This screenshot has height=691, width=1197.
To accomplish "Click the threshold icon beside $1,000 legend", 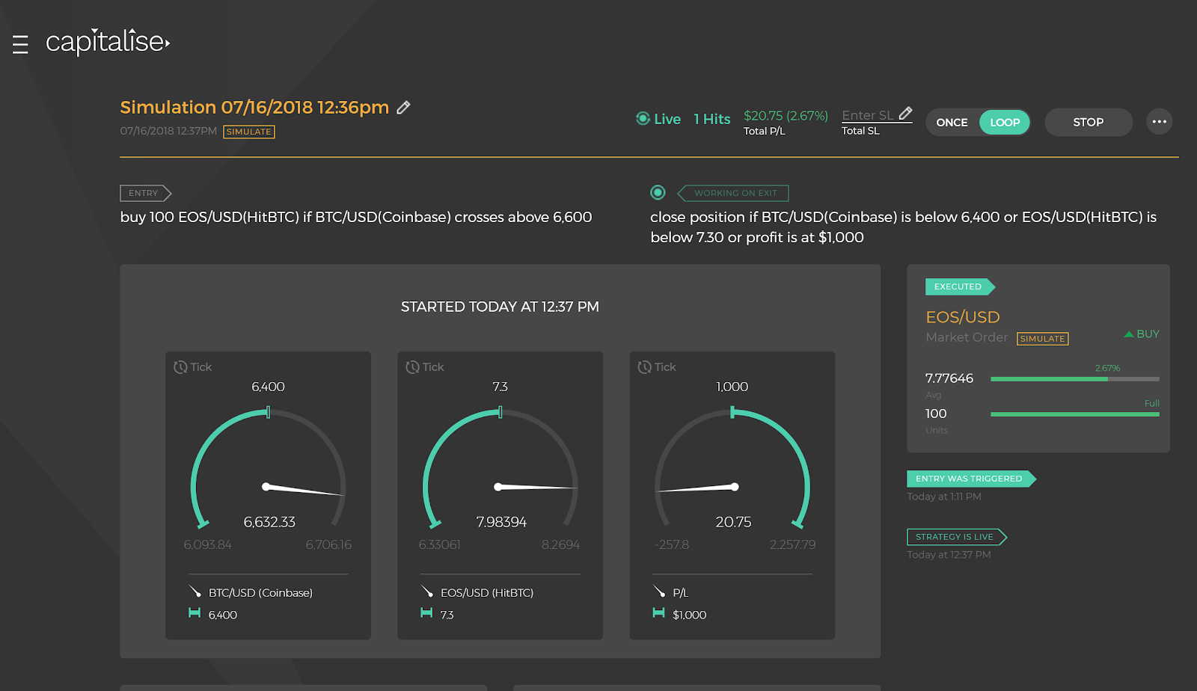I will pyautogui.click(x=658, y=613).
